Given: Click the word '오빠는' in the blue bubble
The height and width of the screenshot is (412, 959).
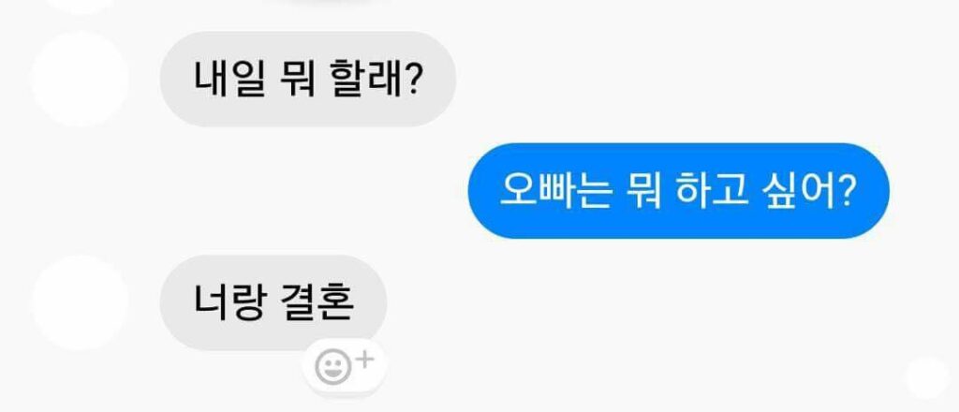Looking at the screenshot, I should [556, 191].
